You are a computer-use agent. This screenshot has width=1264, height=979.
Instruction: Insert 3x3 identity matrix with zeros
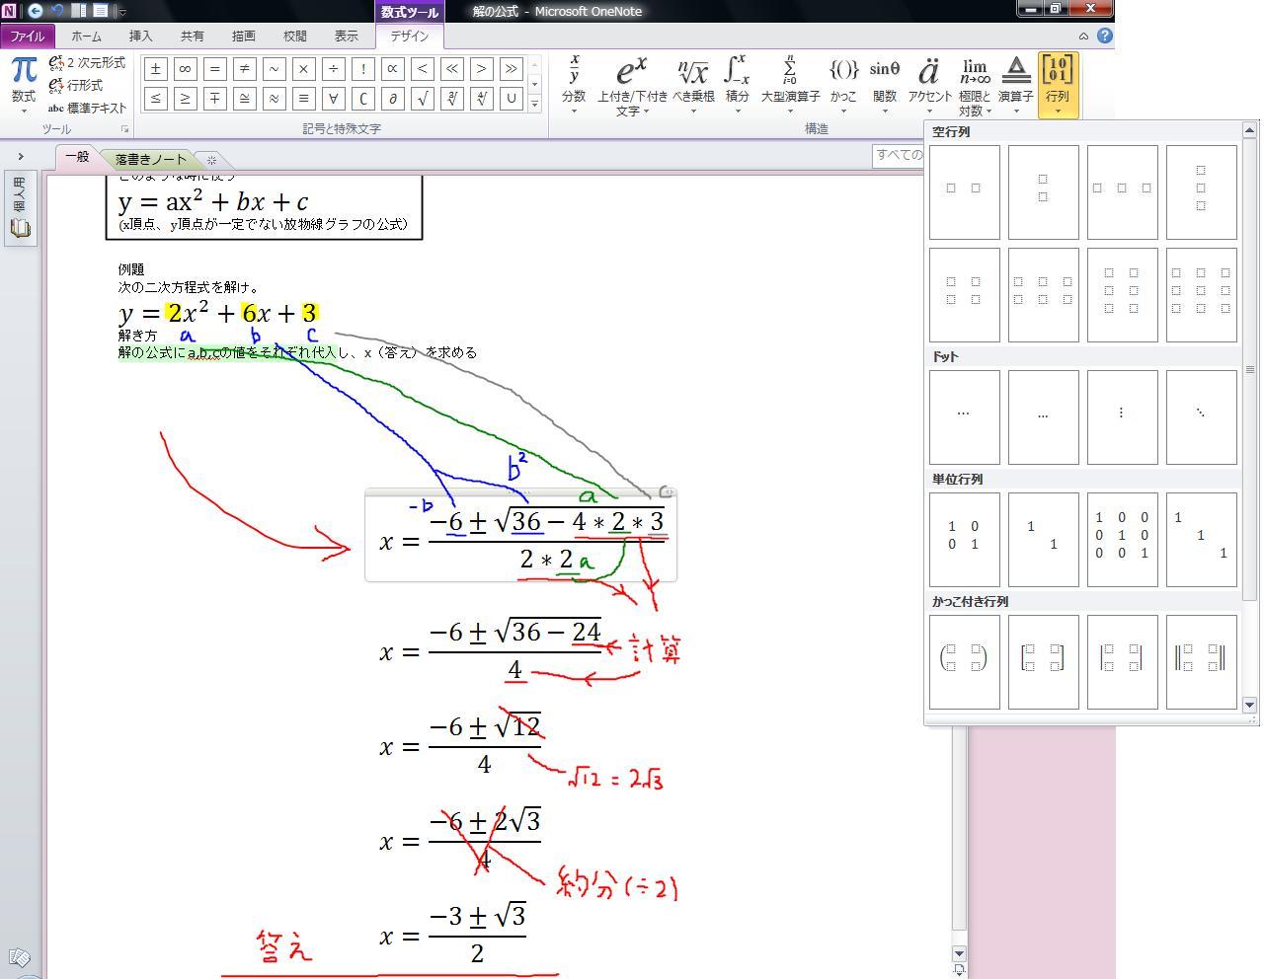tap(1123, 539)
